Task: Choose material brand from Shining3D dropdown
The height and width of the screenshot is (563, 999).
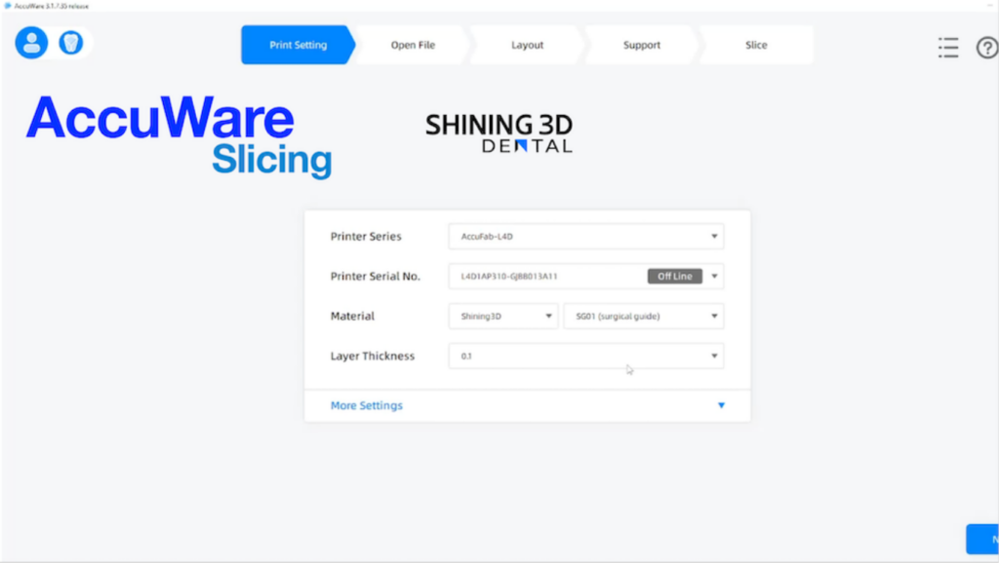Action: (503, 317)
